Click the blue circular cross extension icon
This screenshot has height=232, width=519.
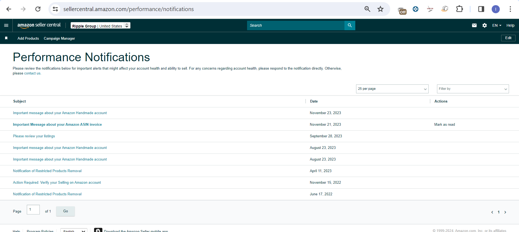point(415,9)
